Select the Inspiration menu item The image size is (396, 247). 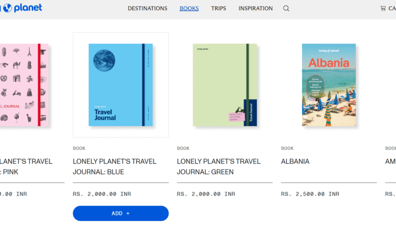[x=255, y=8]
